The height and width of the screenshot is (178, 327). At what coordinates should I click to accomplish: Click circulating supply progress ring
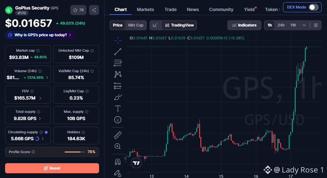coord(37,139)
